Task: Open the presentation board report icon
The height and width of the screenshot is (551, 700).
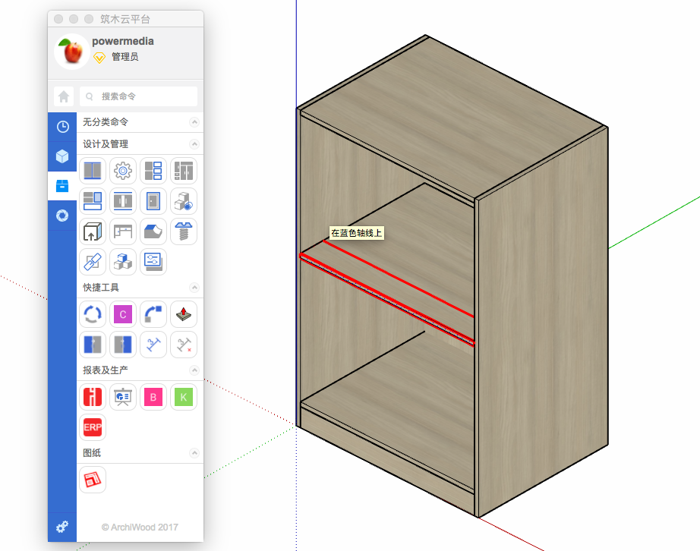Action: [x=122, y=397]
